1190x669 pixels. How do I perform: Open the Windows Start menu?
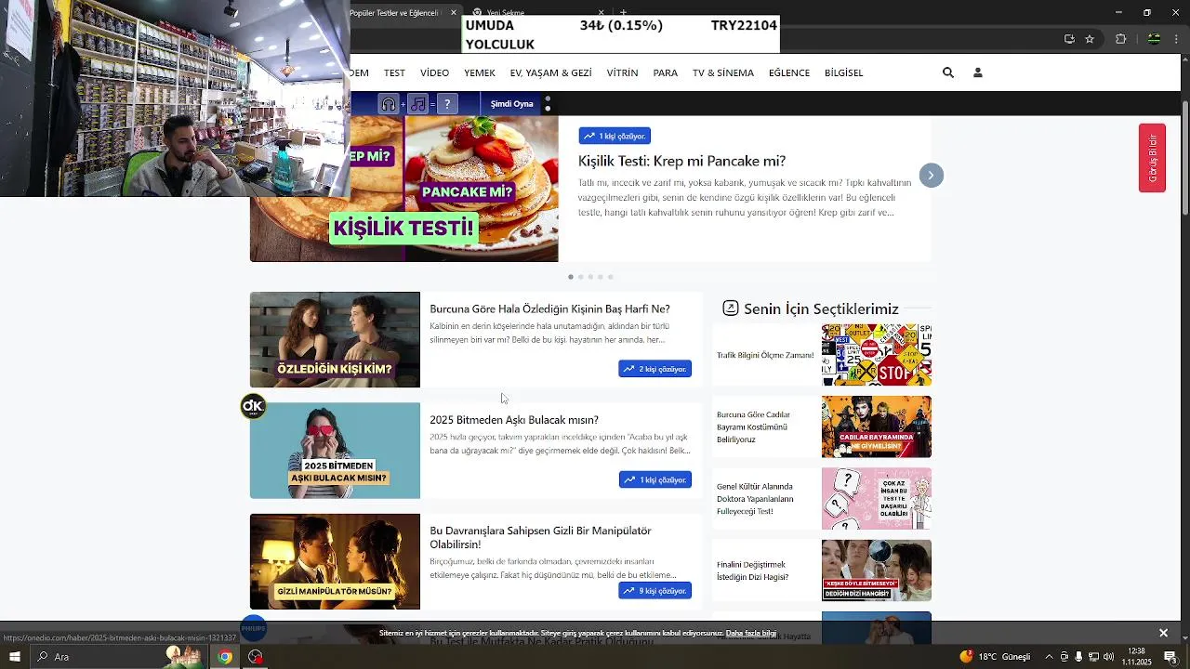pyautogui.click(x=14, y=657)
